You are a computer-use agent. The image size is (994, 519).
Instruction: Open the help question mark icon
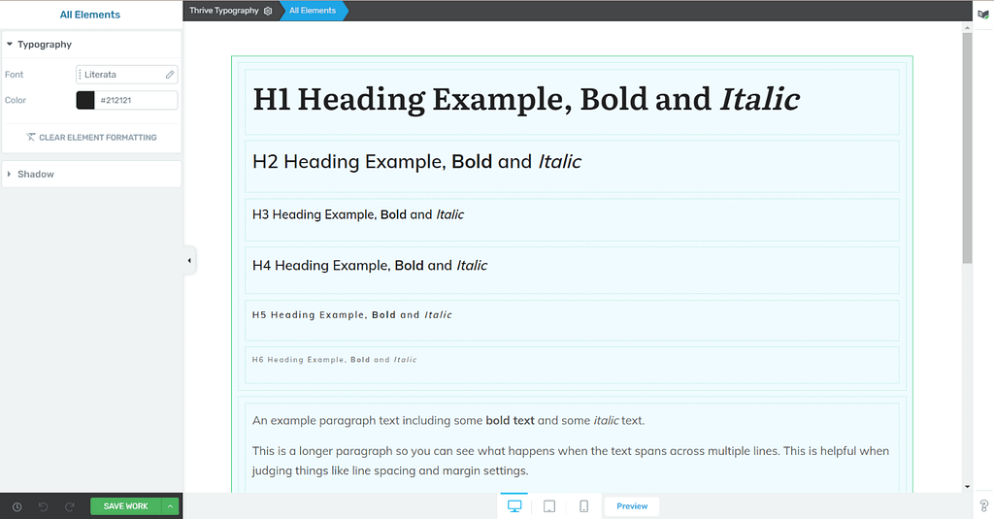tap(984, 505)
